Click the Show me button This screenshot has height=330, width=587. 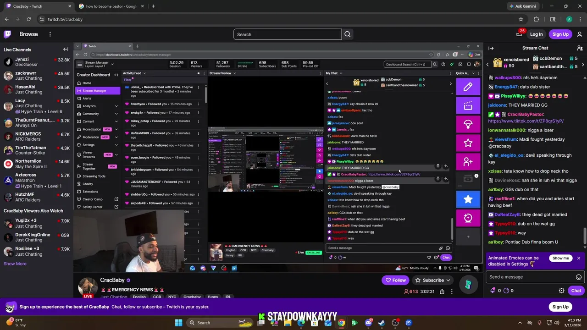click(x=560, y=258)
